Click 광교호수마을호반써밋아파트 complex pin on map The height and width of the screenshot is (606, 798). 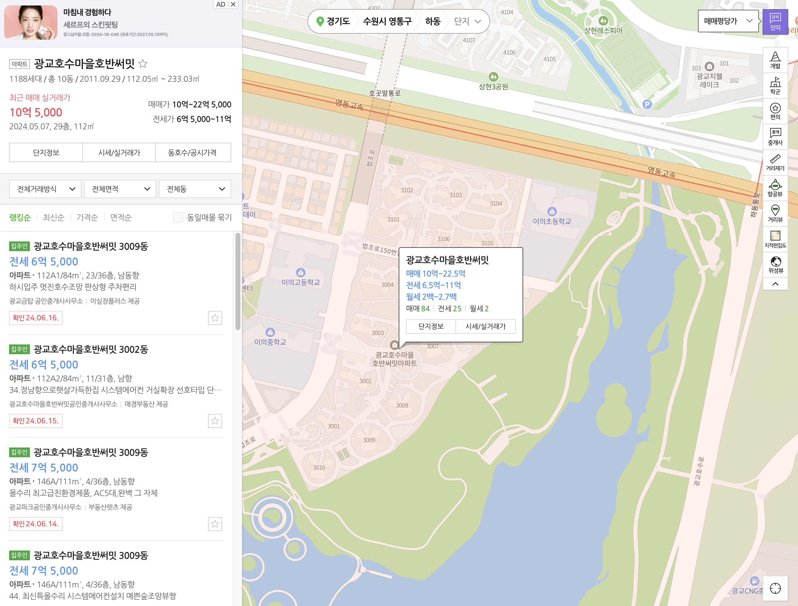(x=394, y=345)
